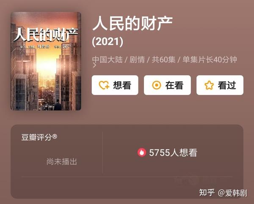Click the star icon on 看过
The image size is (254, 204).
pyautogui.click(x=209, y=85)
